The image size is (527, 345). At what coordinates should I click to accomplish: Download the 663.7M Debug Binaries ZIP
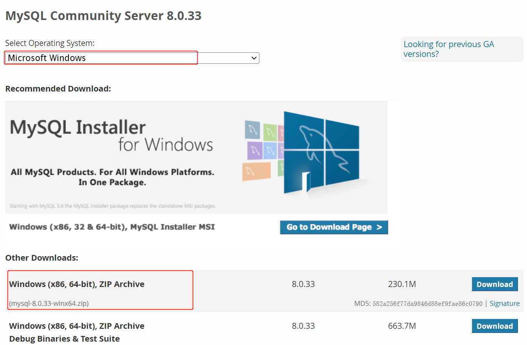coord(495,326)
